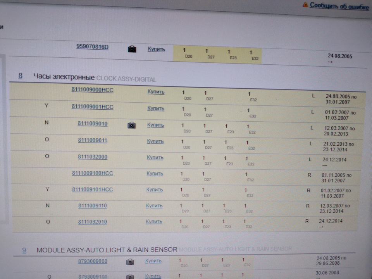Image resolution: width=372 pixels, height=279 pixels.
Task: Click Купить in the 8111009011 row
Action: [155, 141]
